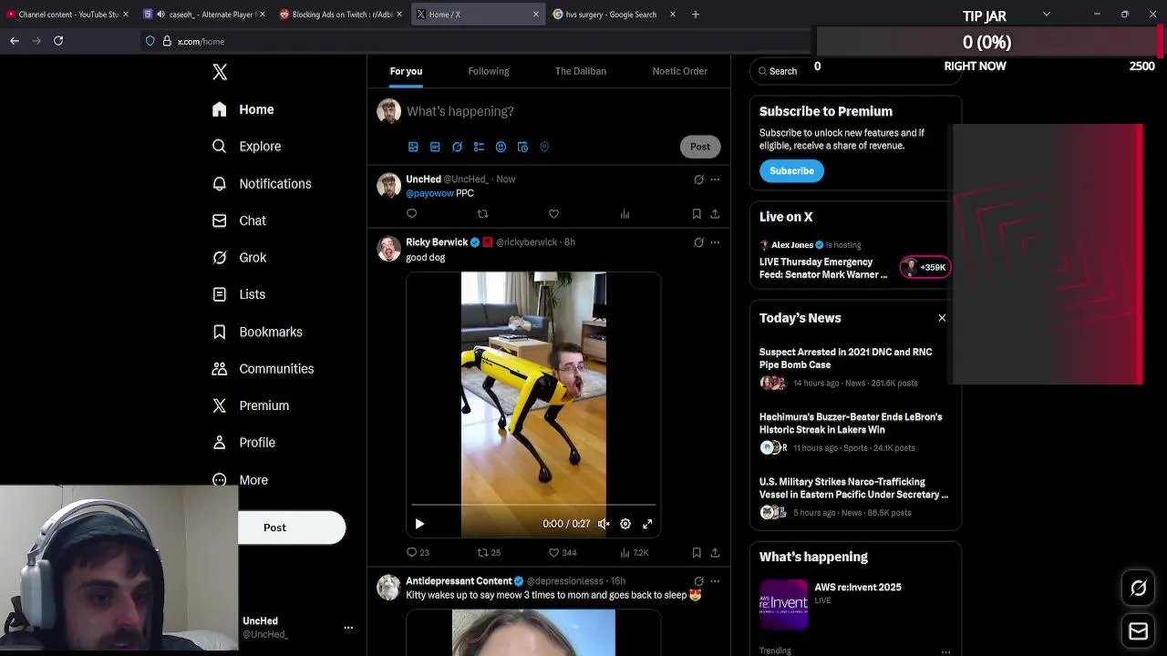
Task: Ask Grok about Ricky Berwick's post
Action: [x=698, y=242]
